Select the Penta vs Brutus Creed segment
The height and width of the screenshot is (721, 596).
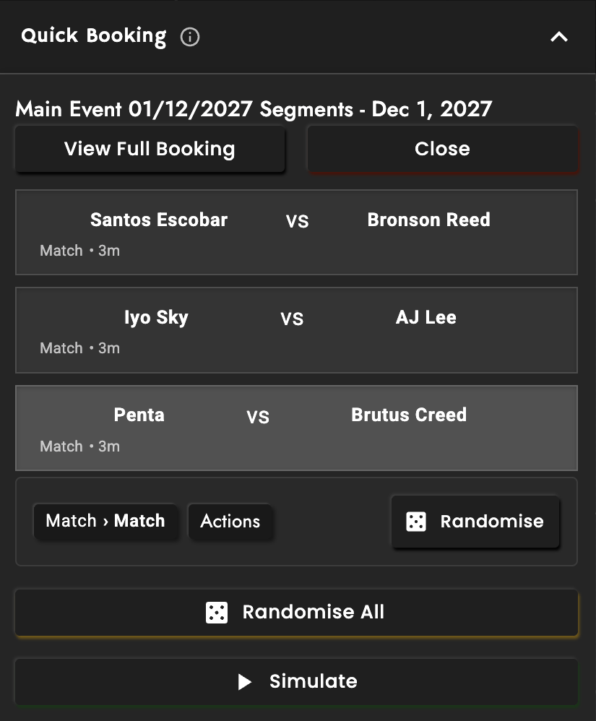click(296, 442)
